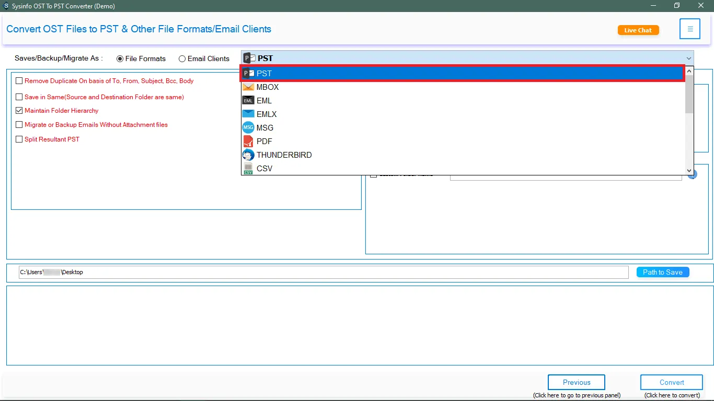This screenshot has width=714, height=401.
Task: Click the "(Click here to go to previous panel)" text
Action: (577, 395)
